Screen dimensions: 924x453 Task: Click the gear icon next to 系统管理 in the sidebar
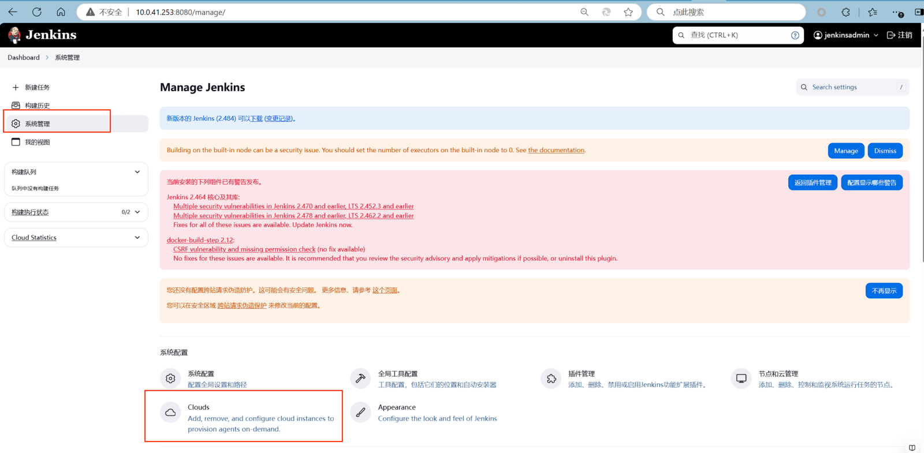16,123
